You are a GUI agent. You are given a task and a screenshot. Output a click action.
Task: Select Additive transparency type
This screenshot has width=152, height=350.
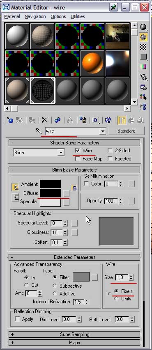point(55,293)
